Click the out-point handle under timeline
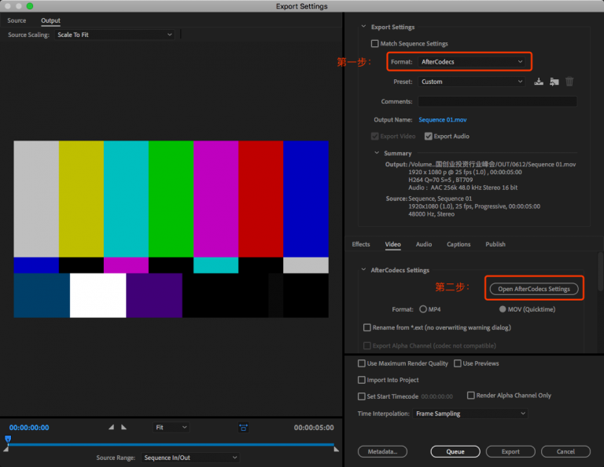Screen dimensions: 604x467 (337, 449)
